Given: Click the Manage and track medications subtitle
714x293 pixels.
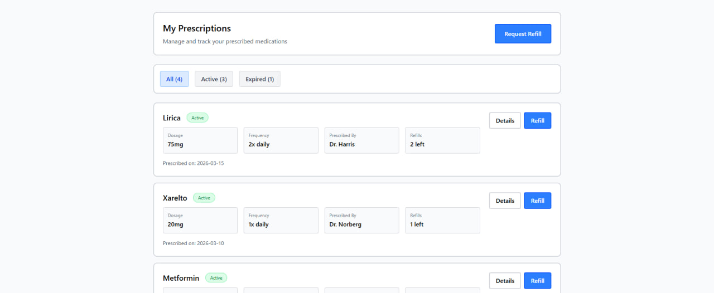Looking at the screenshot, I should (225, 42).
